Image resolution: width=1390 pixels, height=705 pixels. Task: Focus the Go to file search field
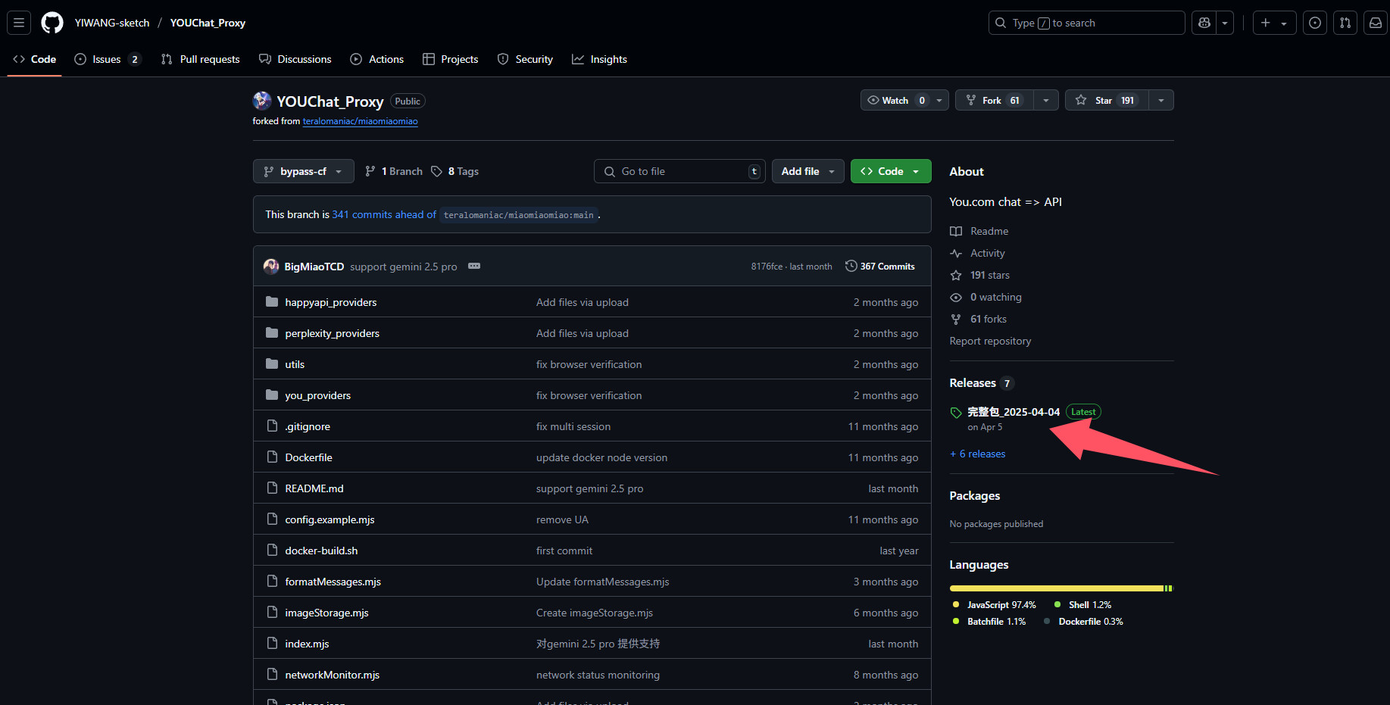tap(679, 172)
